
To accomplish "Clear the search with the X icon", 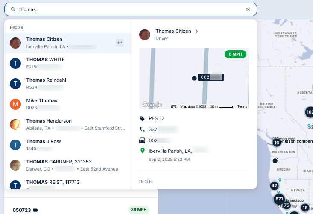I will [248, 9].
